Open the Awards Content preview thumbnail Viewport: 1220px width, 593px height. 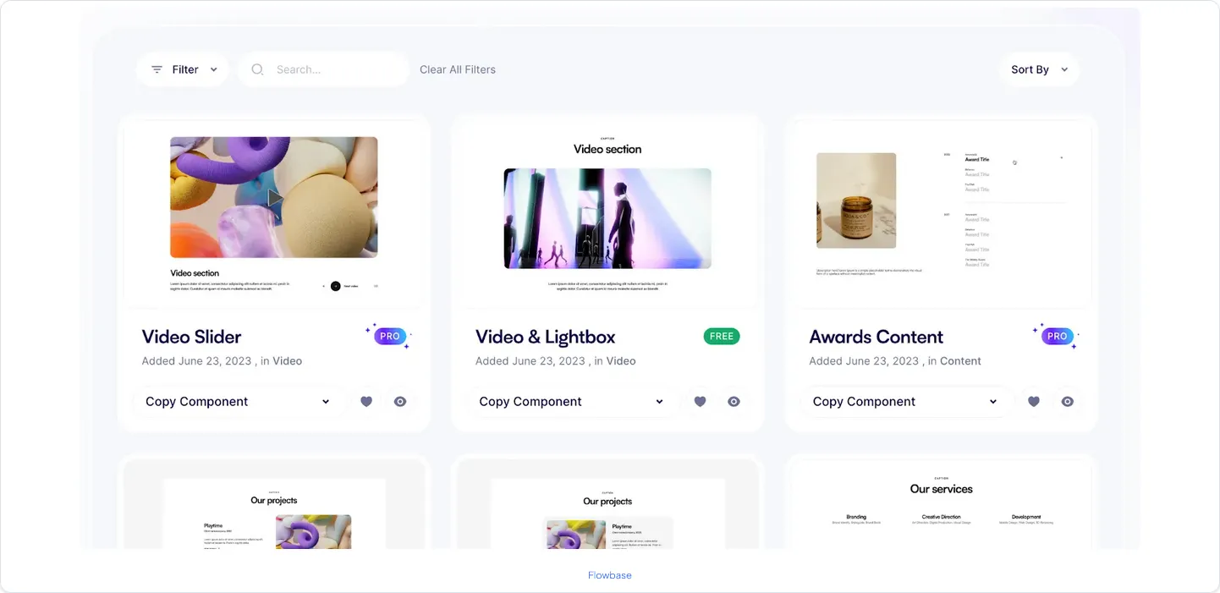942,214
